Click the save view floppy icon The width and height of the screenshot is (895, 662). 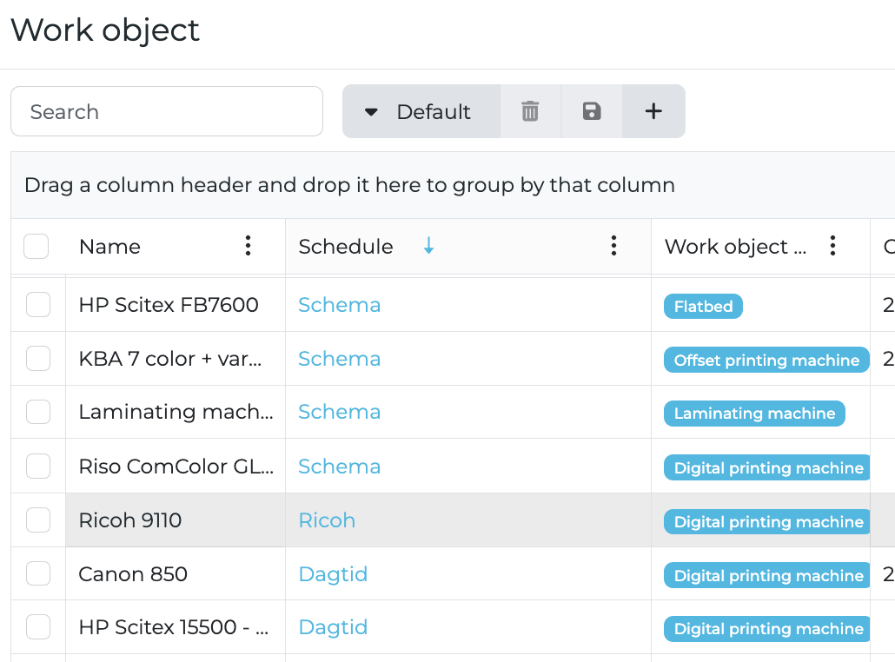click(x=592, y=111)
